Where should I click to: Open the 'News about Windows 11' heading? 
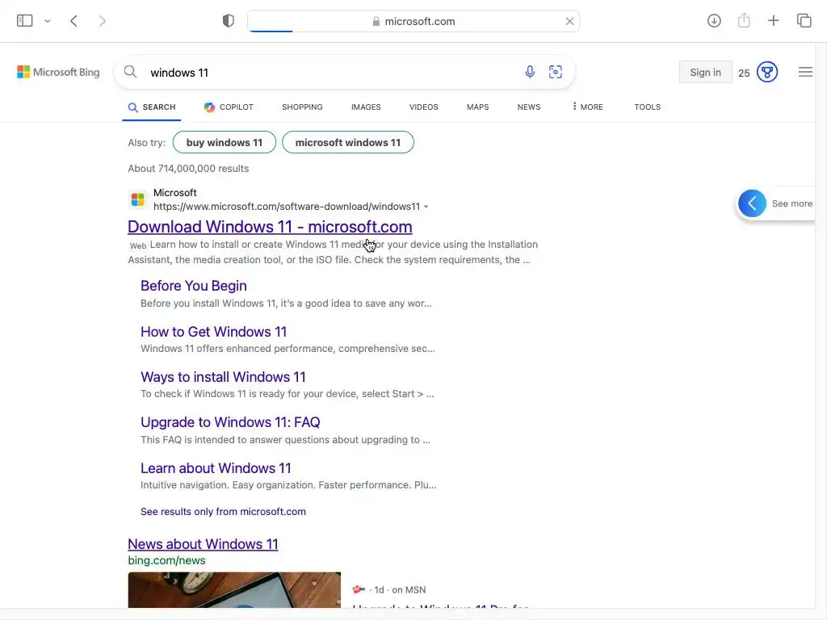pos(203,544)
